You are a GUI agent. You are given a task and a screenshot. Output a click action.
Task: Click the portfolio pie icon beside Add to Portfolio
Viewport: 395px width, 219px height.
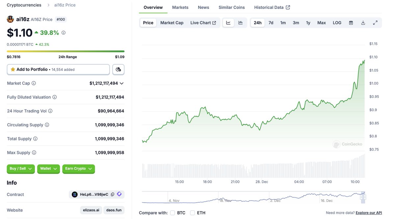[x=118, y=69]
